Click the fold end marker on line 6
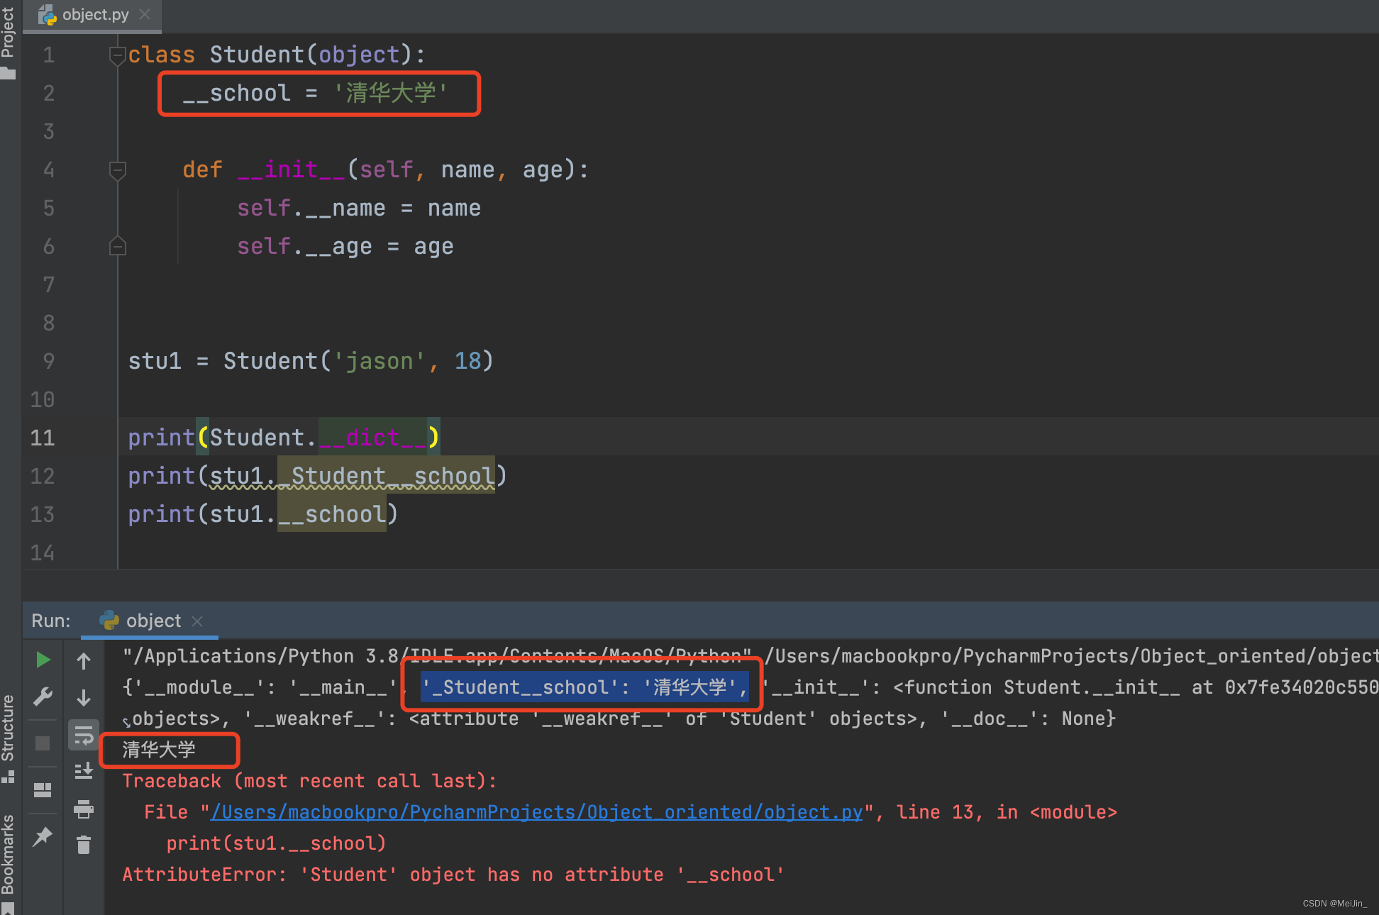This screenshot has width=1379, height=915. pos(118,246)
